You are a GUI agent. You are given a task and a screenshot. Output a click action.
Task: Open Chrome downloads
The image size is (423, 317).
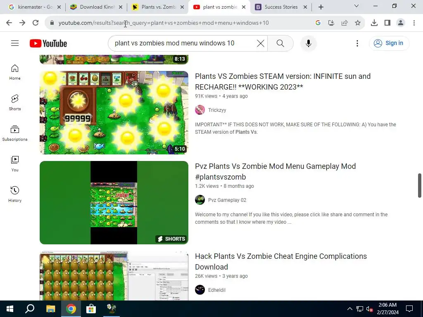(374, 23)
